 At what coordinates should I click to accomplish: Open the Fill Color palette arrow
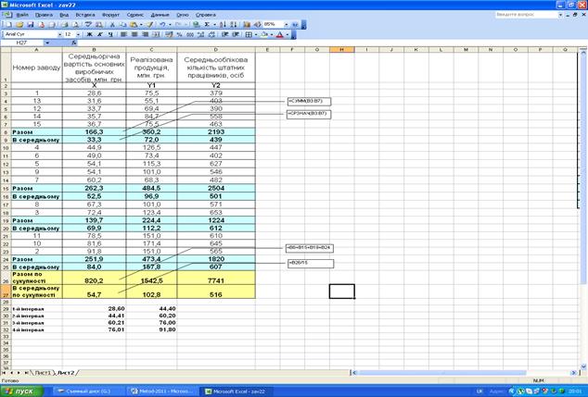tap(272, 34)
